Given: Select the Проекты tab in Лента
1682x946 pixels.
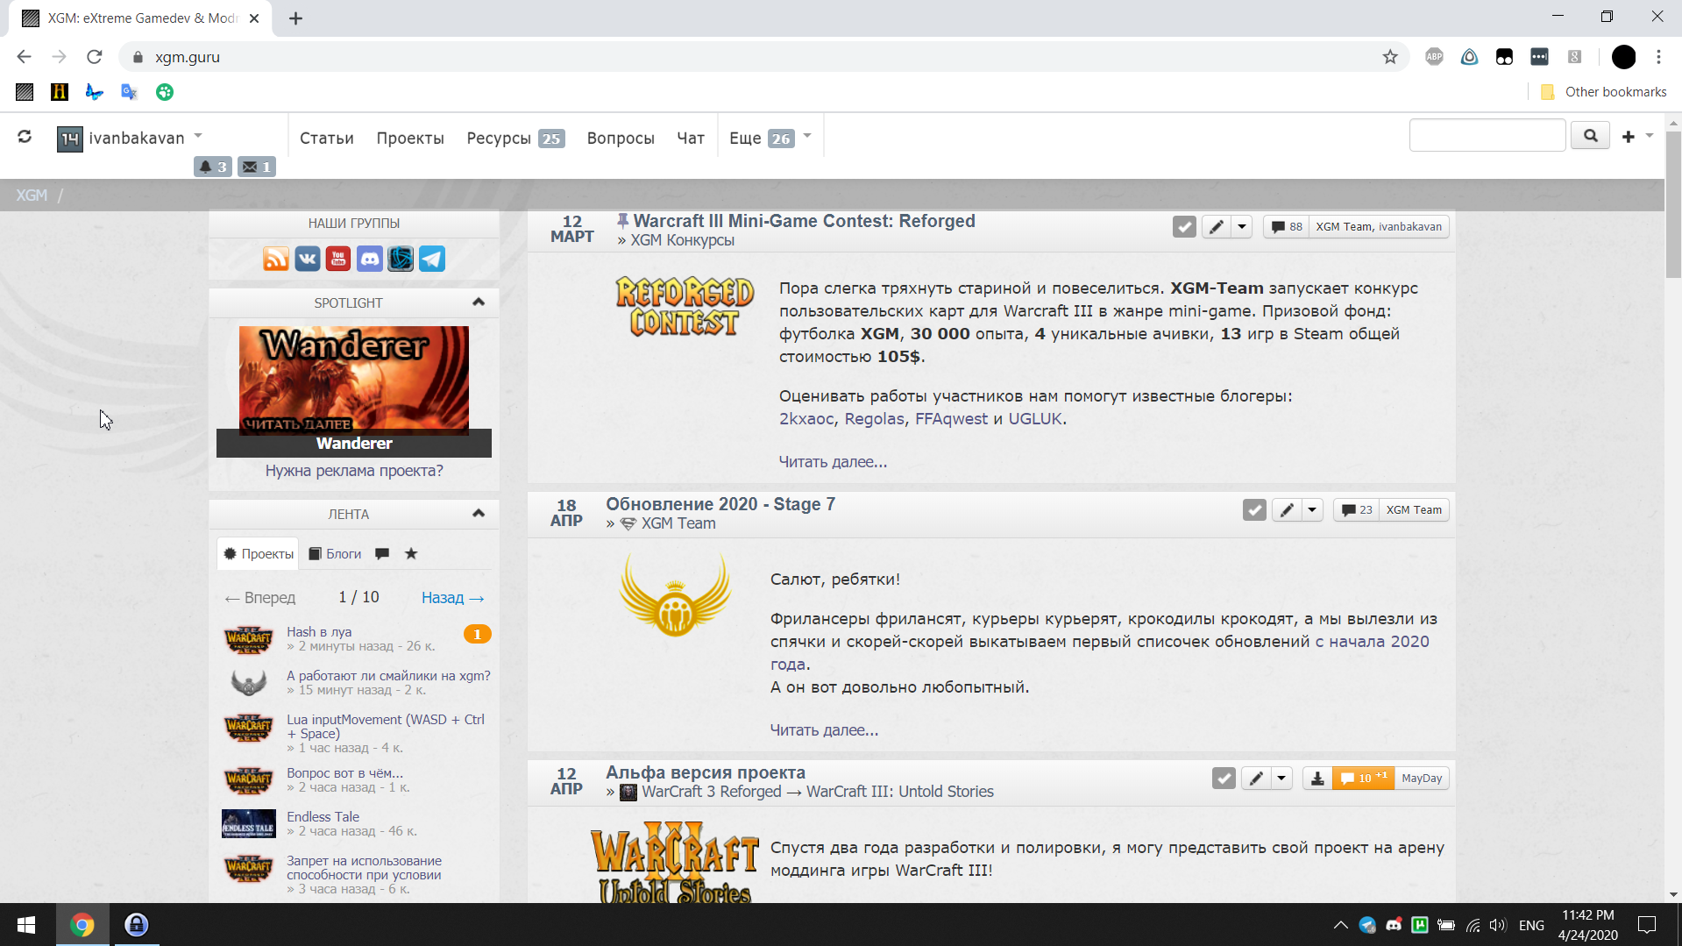Looking at the screenshot, I should tap(258, 554).
